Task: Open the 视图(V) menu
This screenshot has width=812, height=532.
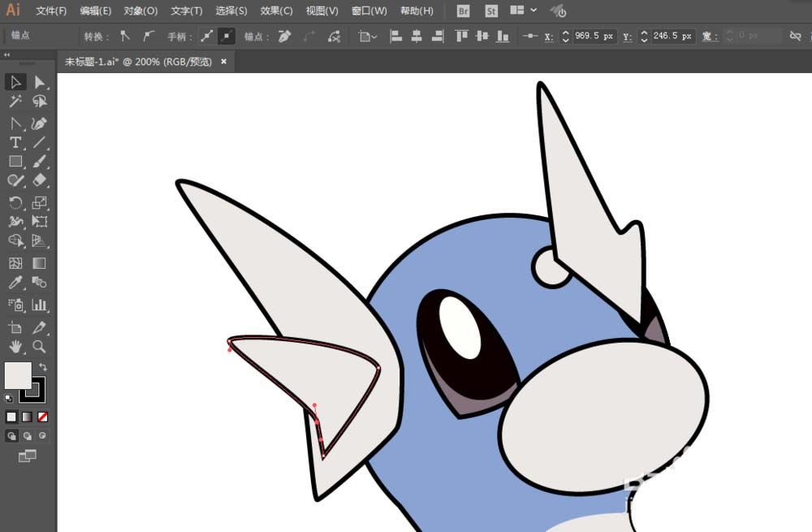Action: click(x=322, y=11)
